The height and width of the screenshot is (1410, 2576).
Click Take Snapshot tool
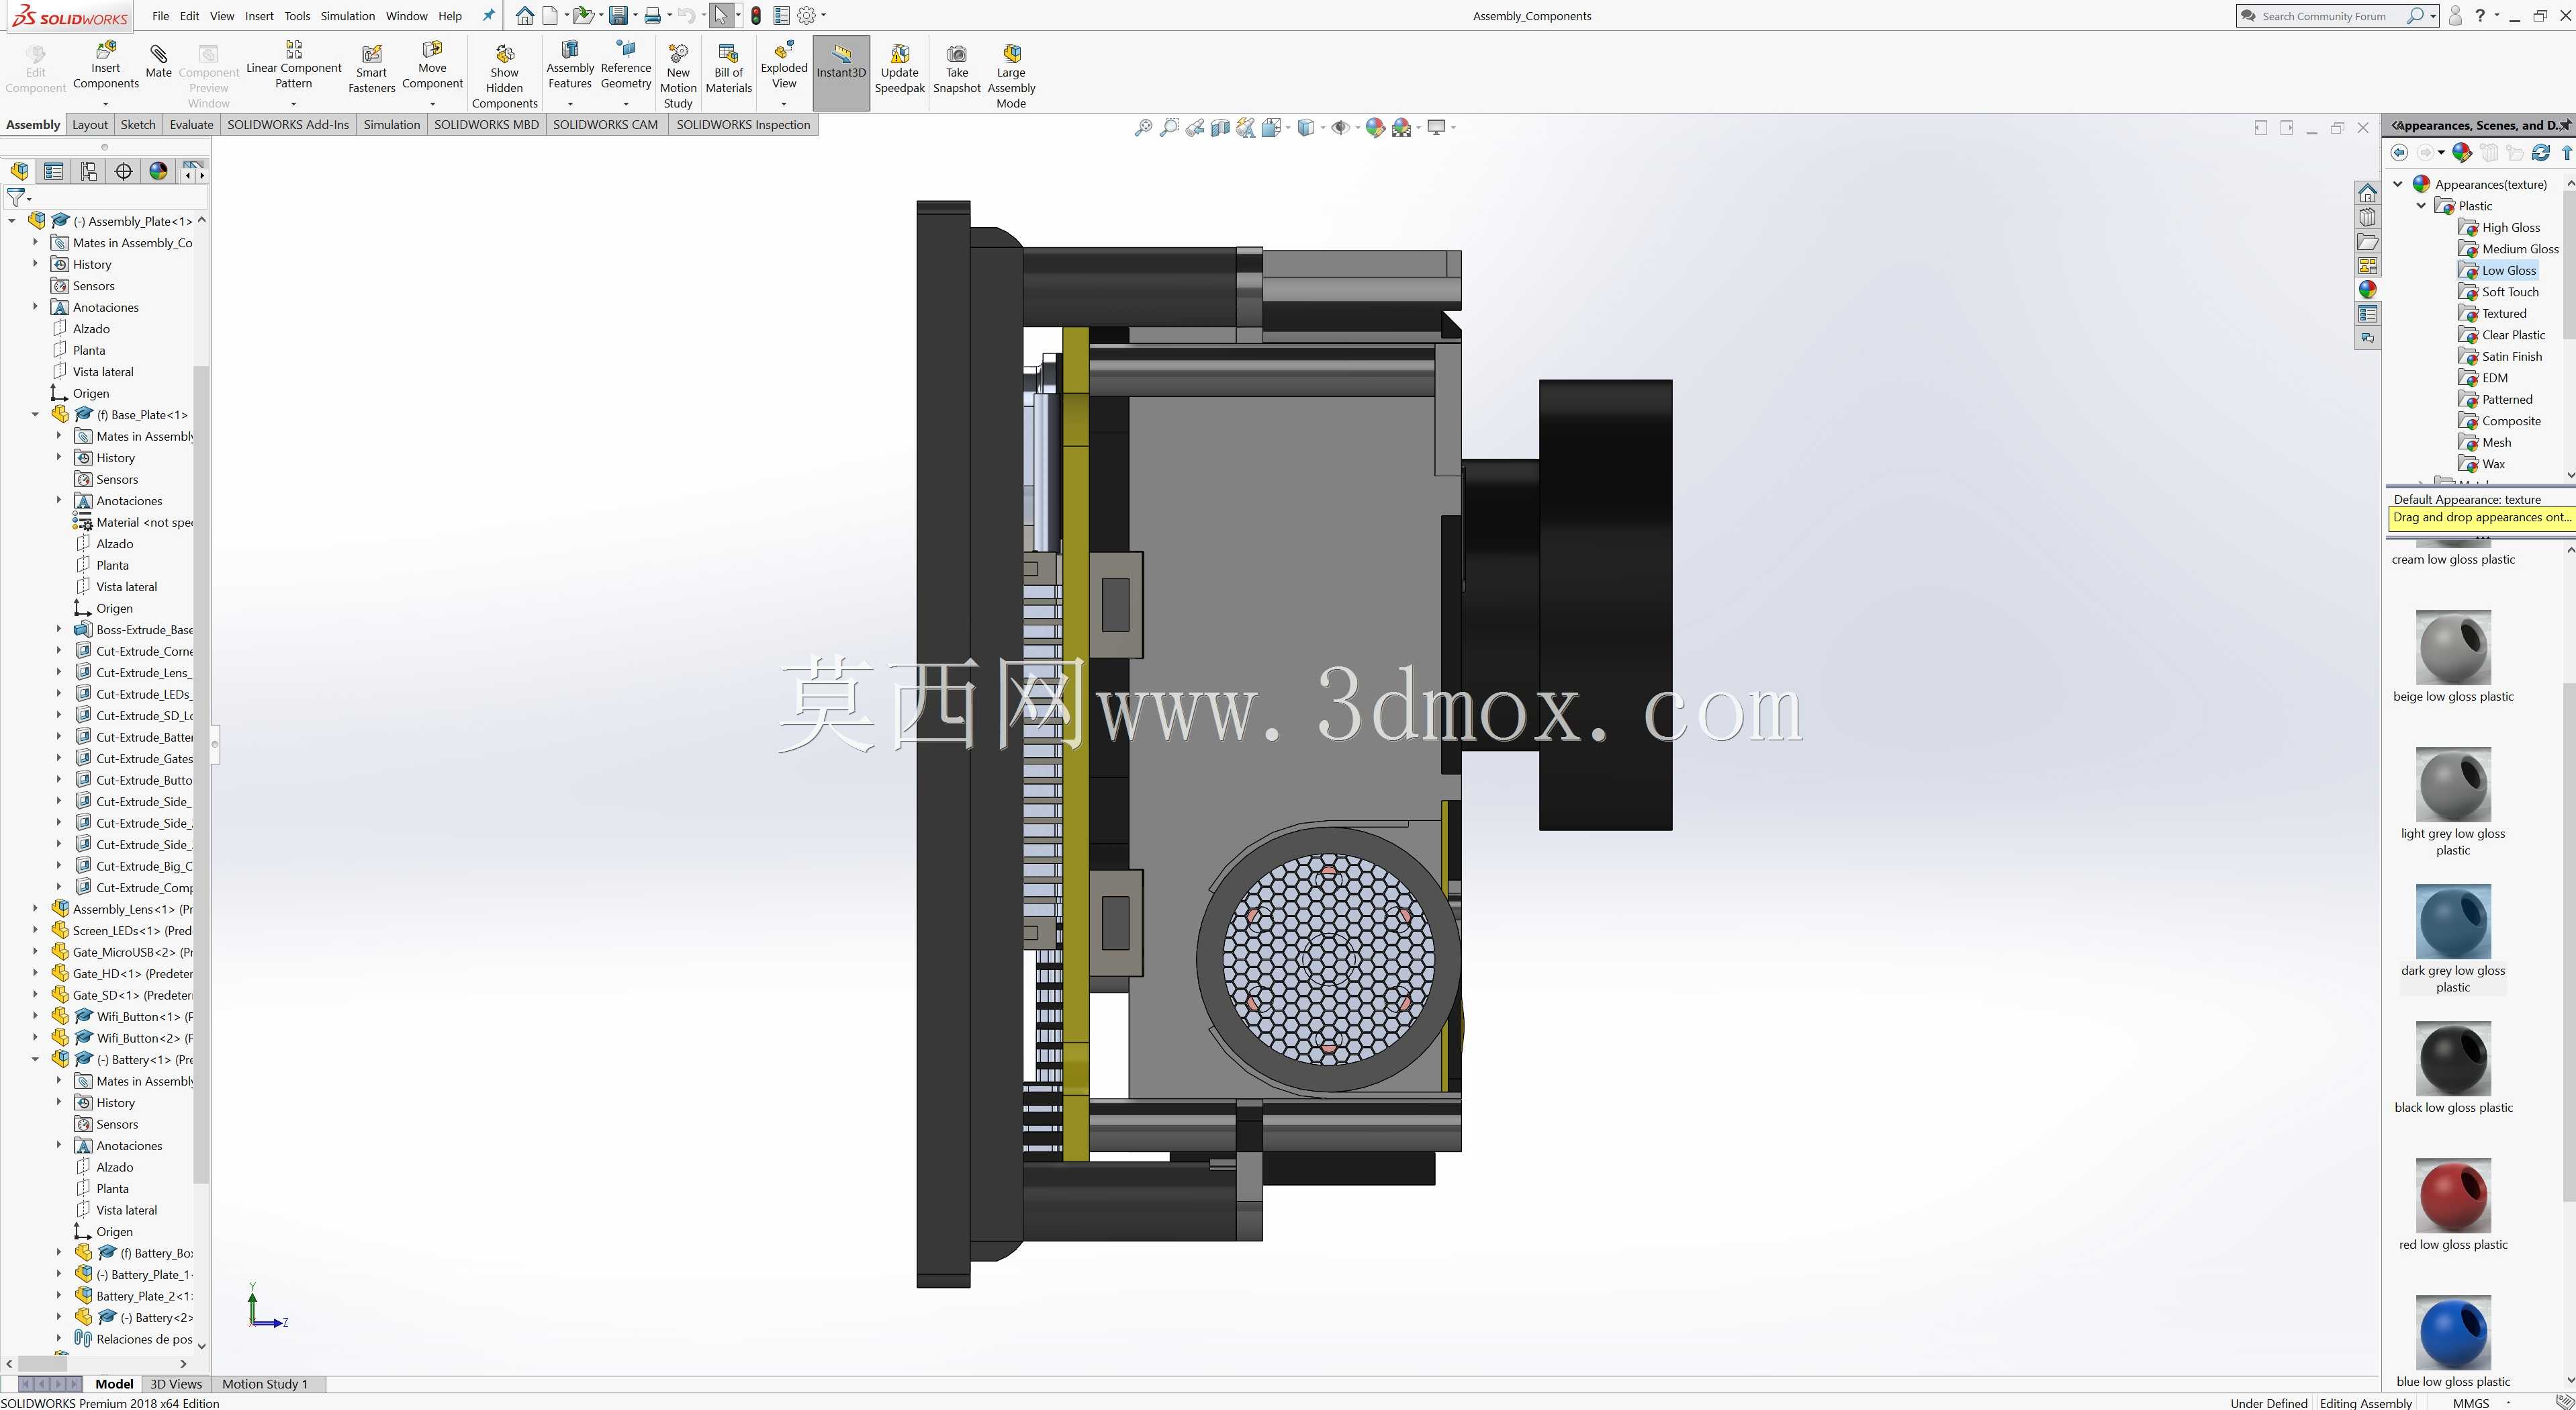(x=956, y=68)
